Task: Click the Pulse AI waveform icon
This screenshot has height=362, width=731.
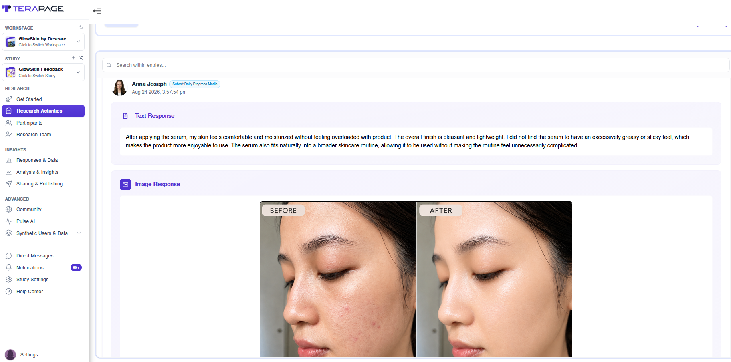Action: (x=9, y=221)
